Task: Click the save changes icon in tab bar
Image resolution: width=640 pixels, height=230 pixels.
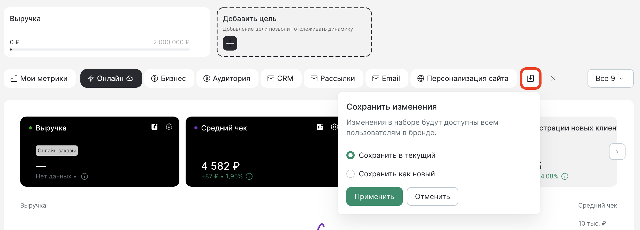Action: (x=530, y=78)
